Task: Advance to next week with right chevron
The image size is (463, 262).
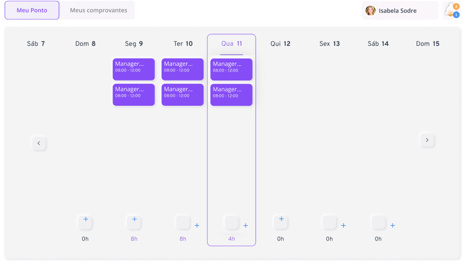Action: tap(427, 140)
